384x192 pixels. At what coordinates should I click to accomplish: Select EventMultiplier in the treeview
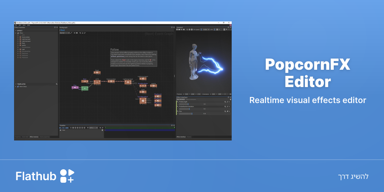26,47
